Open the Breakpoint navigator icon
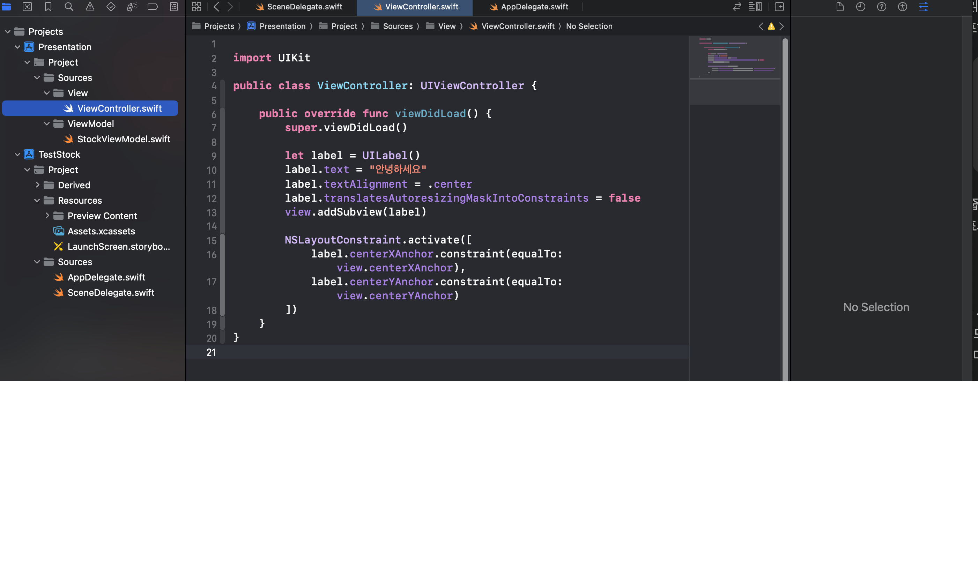The image size is (978, 577). click(x=153, y=7)
